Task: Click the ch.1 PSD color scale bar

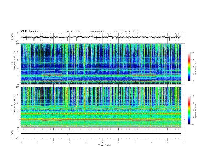Action: click(x=189, y=67)
